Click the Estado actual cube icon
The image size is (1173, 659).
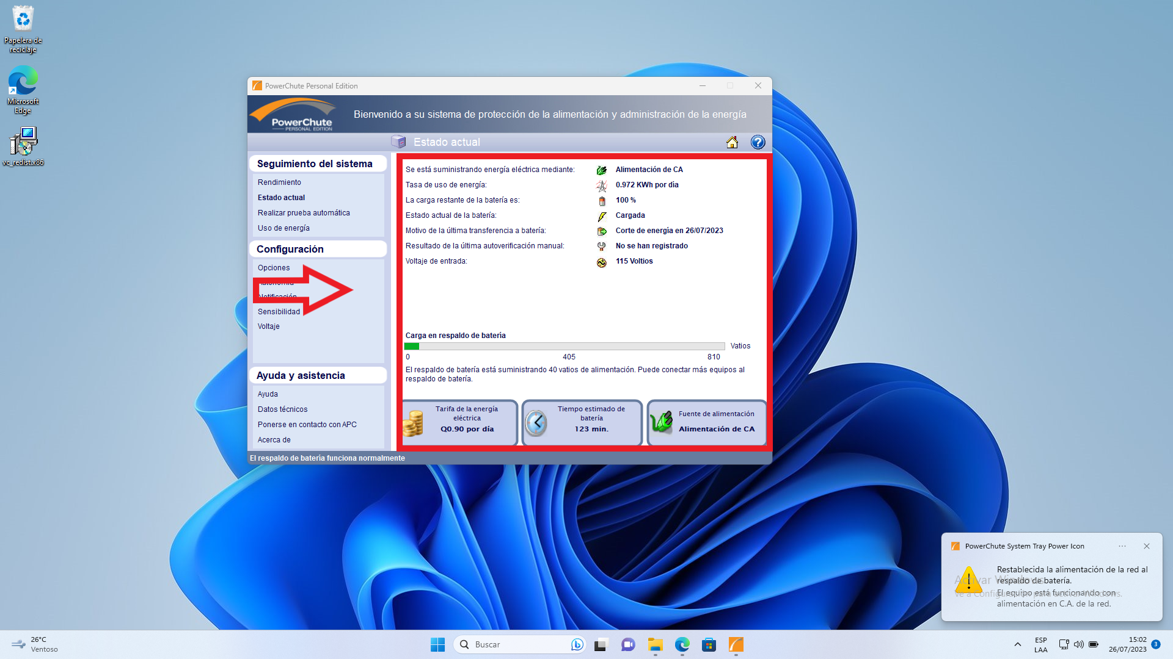[398, 142]
